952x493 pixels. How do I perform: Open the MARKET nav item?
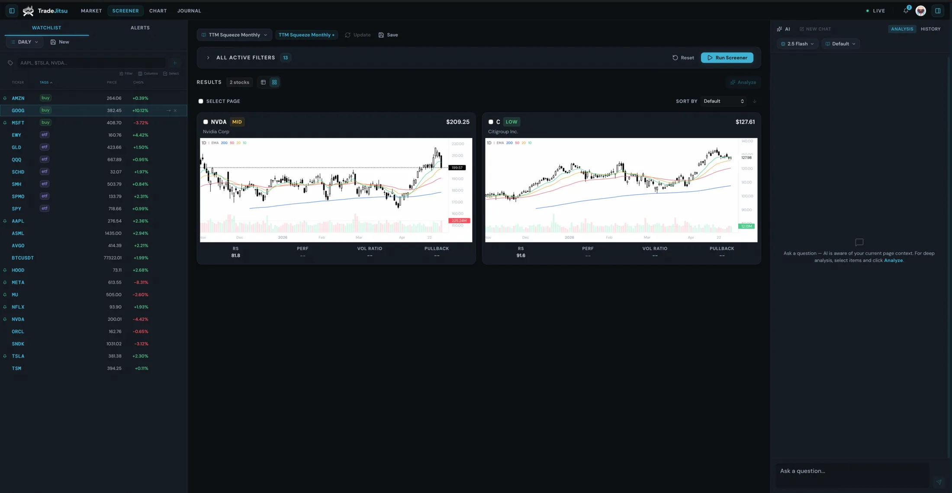pyautogui.click(x=91, y=11)
